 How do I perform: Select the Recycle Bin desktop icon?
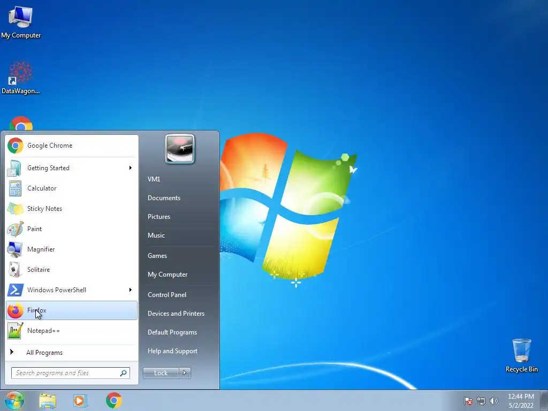521,355
